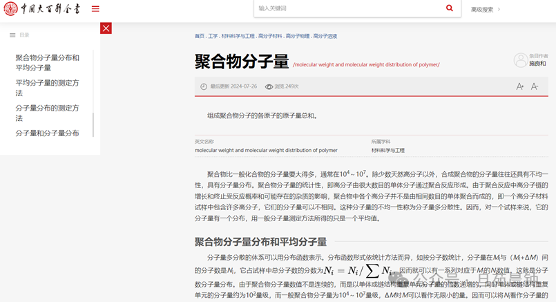Click the clock icon beside last updated date
Viewport: 556px width, 302px height.
[x=204, y=86]
